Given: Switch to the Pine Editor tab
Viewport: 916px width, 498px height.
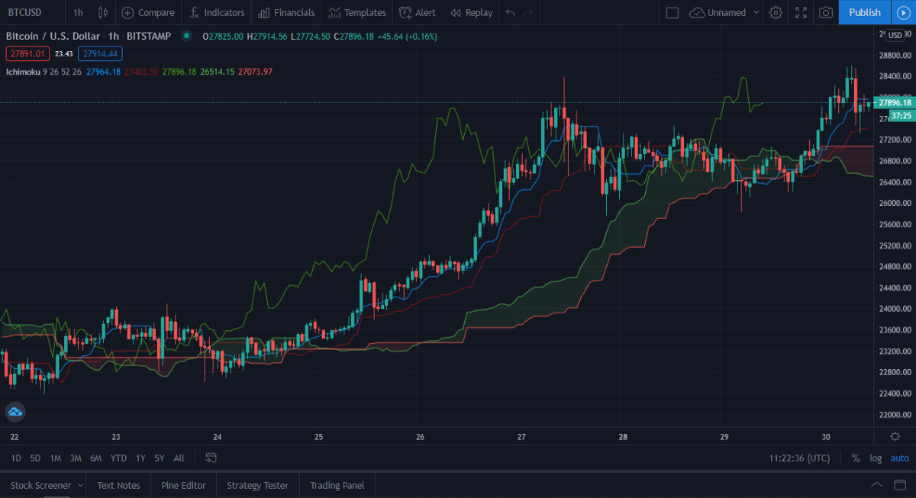Looking at the screenshot, I should point(183,485).
